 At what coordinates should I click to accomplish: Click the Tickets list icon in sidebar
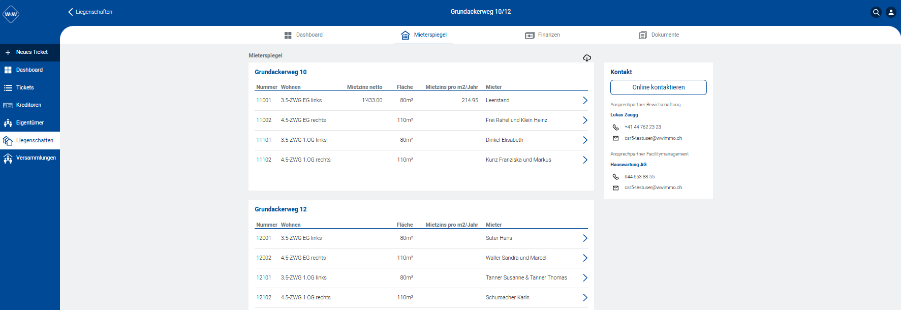pos(8,88)
